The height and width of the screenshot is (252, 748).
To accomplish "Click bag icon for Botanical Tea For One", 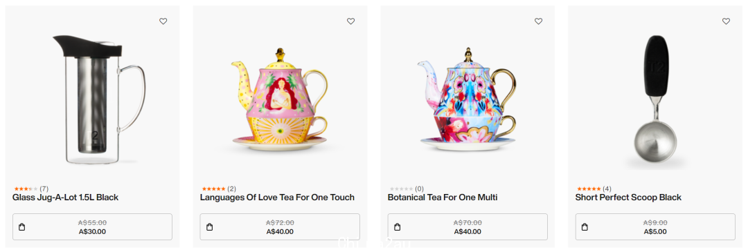I will click(398, 227).
